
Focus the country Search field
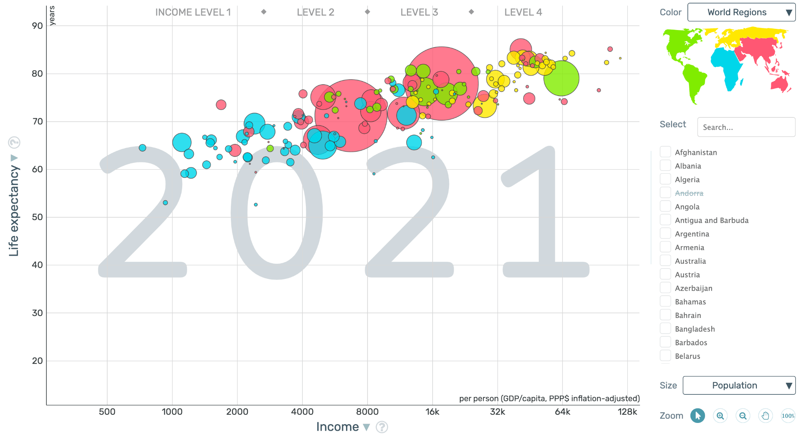(746, 127)
